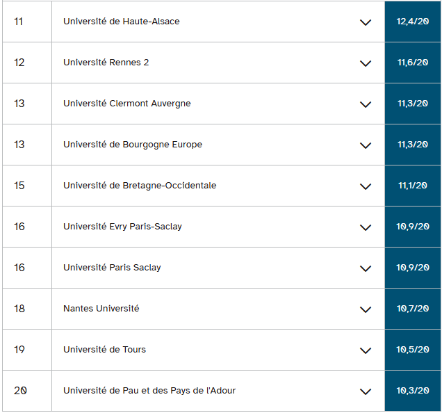Viewport: 442px width, 413px height.
Task: Expand the Université Paris Saclay chevron
Action: (x=366, y=268)
